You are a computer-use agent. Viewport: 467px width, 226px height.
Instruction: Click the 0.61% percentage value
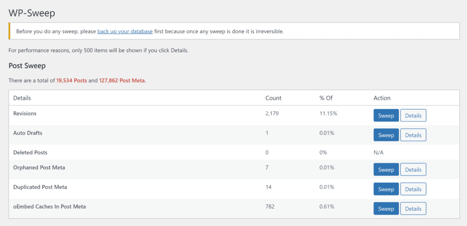[x=327, y=206]
